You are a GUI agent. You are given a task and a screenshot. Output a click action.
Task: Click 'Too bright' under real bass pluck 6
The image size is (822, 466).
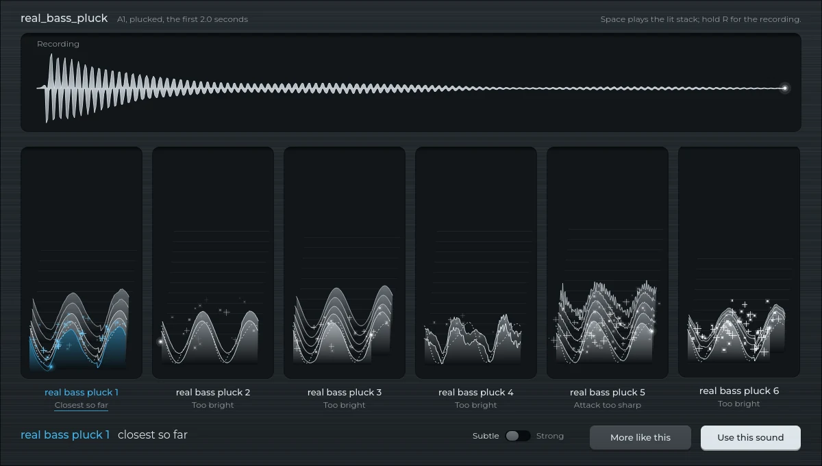point(739,404)
